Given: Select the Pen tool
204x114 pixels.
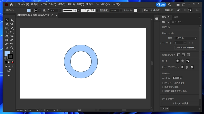Looking at the screenshot, I should [x=7, y=24].
